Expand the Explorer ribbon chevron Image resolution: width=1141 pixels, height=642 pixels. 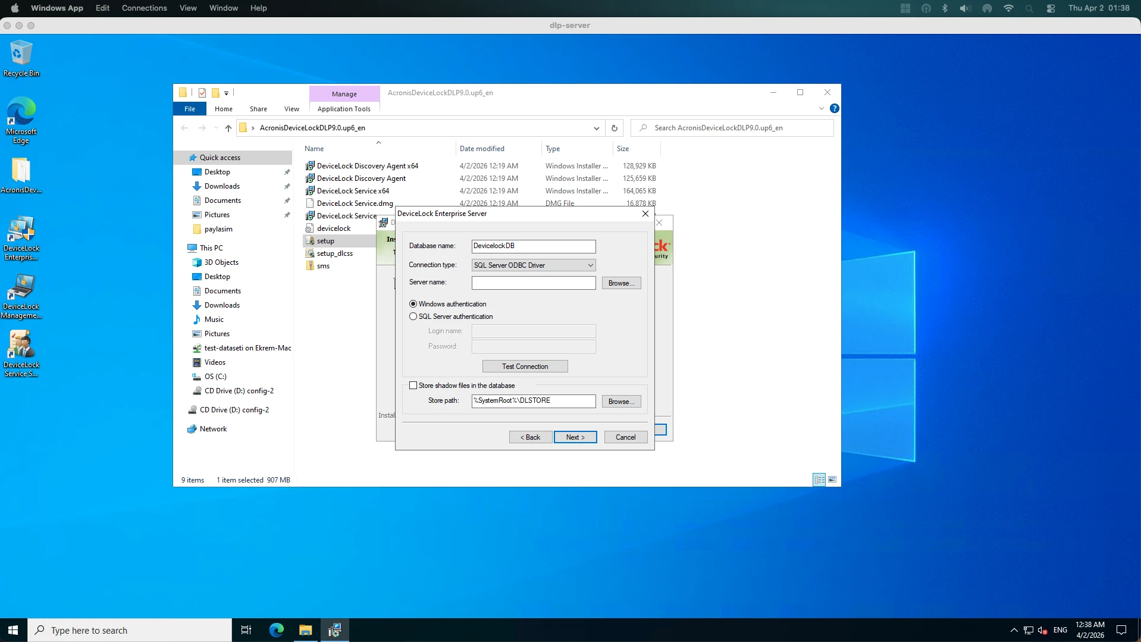(x=822, y=108)
